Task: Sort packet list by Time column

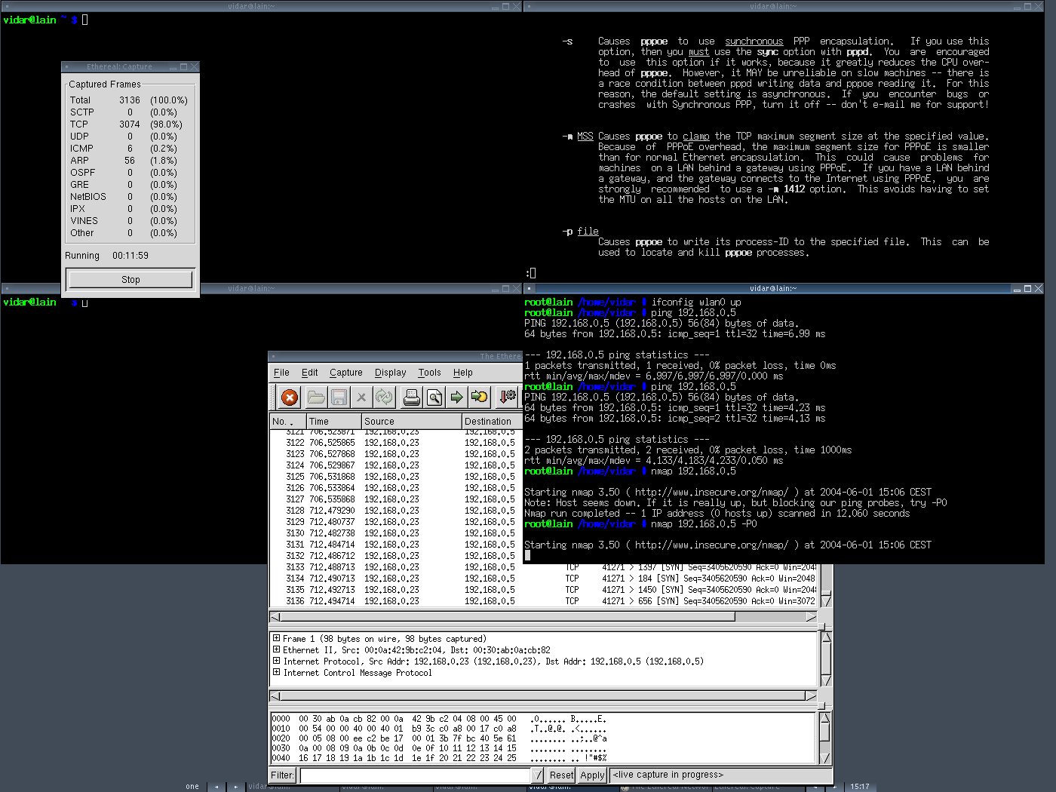Action: pyautogui.click(x=333, y=422)
